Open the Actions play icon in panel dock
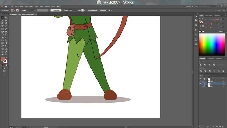 click(196, 30)
